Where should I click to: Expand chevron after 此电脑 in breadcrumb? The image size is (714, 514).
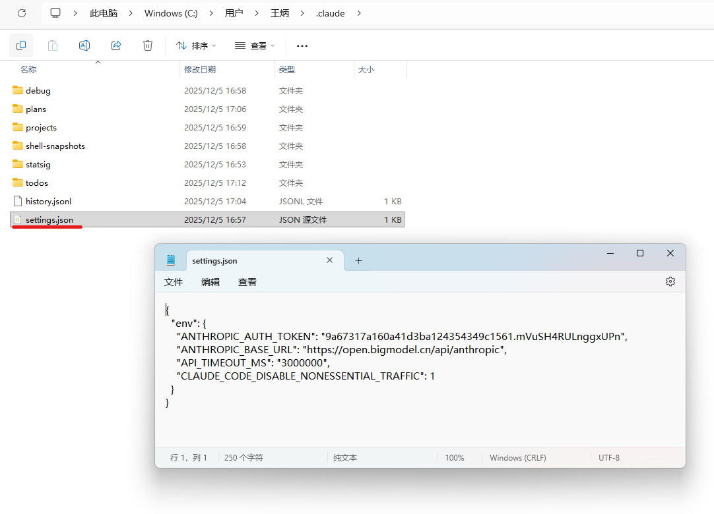coord(131,13)
